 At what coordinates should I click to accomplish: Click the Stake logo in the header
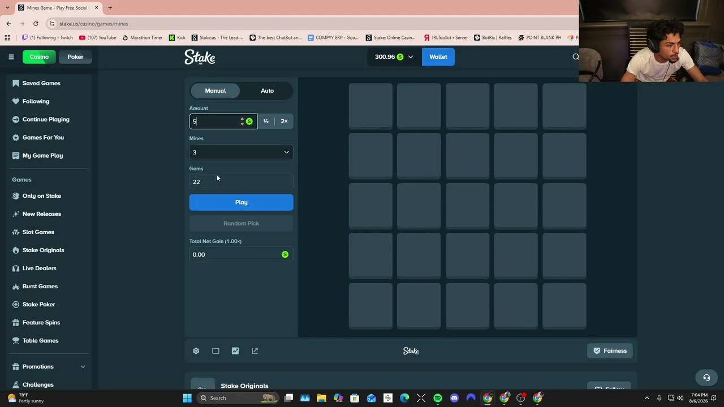(200, 57)
